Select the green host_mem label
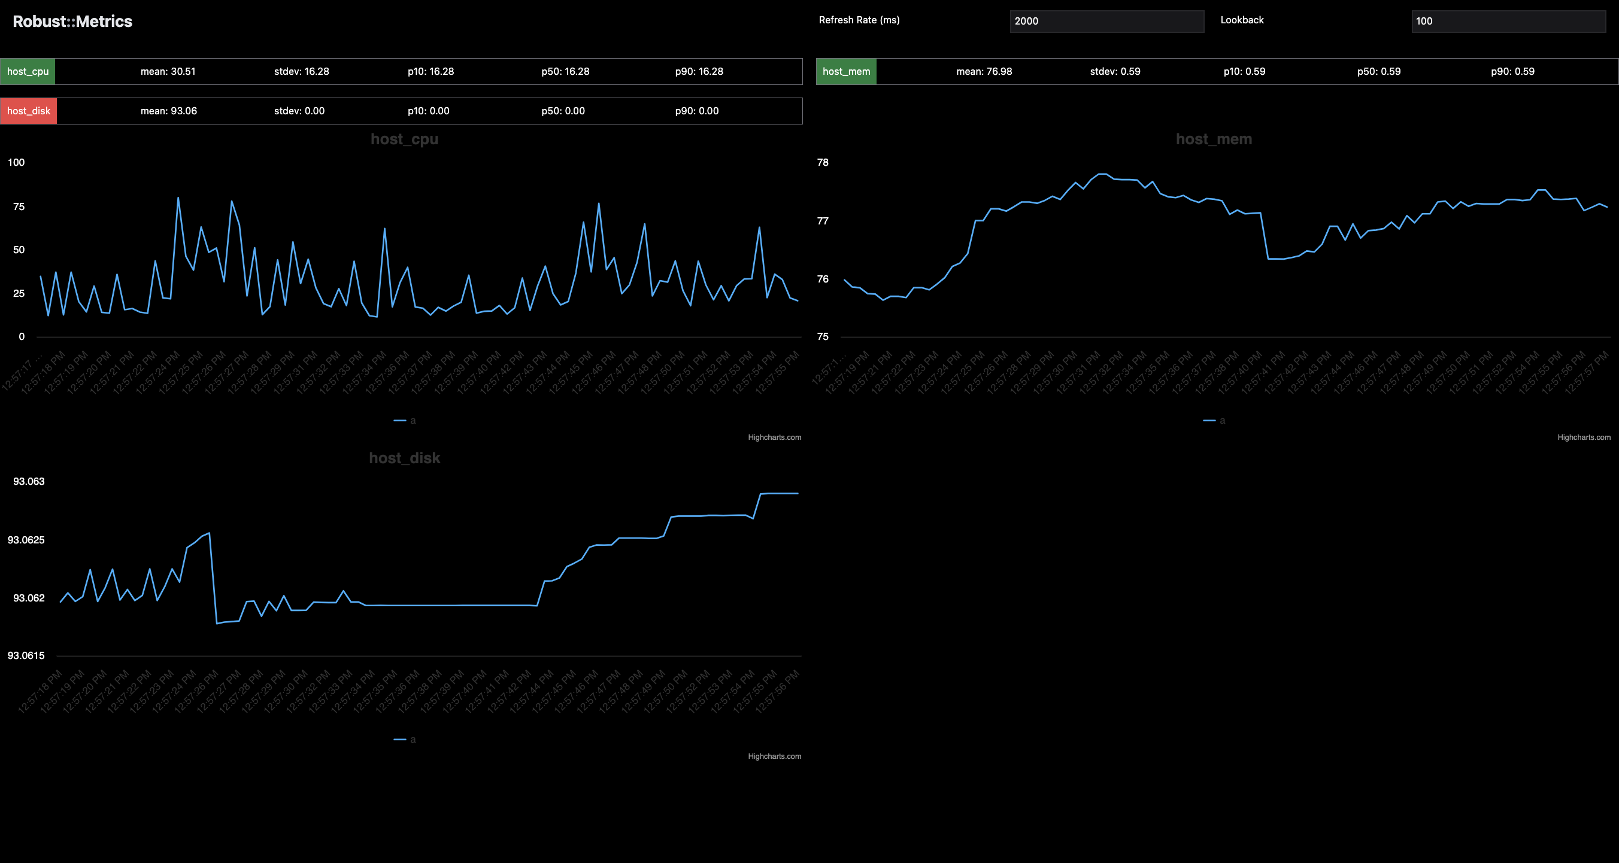Image resolution: width=1619 pixels, height=863 pixels. tap(846, 72)
